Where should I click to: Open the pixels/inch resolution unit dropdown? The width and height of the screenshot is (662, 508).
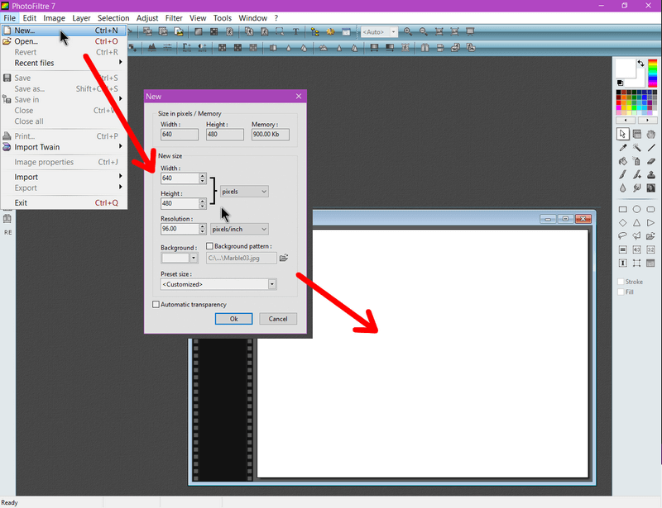240,229
